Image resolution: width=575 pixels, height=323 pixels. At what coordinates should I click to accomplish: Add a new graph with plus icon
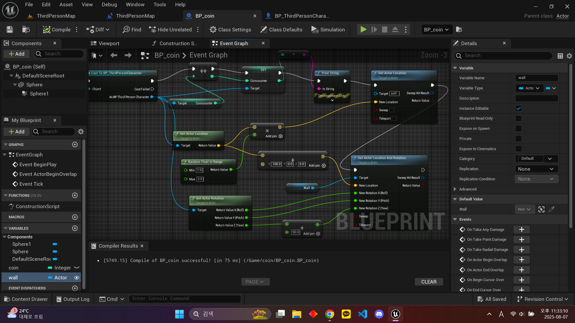pyautogui.click(x=75, y=144)
